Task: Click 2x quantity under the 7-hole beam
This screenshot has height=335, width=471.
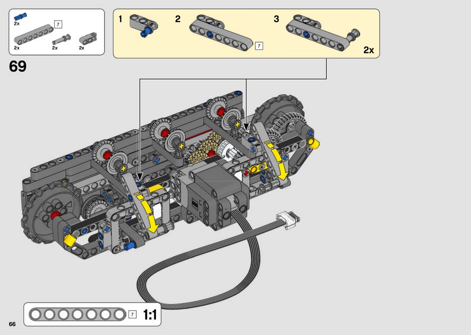Action: tap(17, 48)
